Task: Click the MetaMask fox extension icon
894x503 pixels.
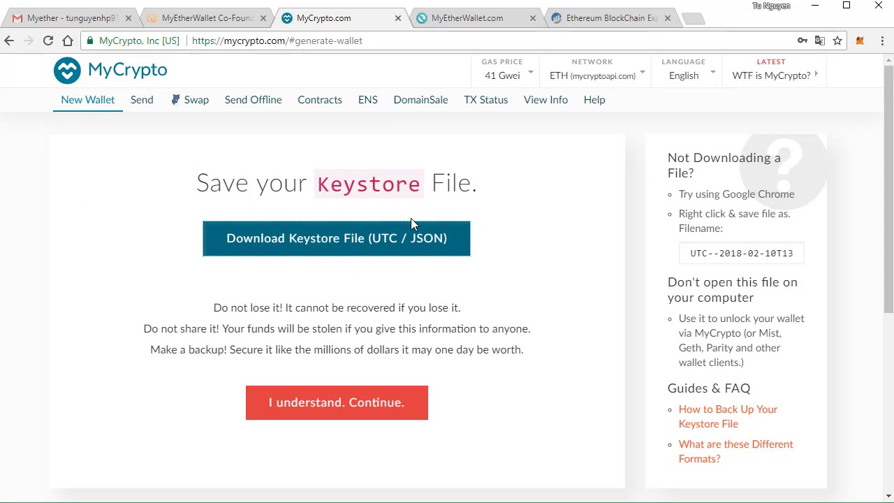Action: coord(860,41)
